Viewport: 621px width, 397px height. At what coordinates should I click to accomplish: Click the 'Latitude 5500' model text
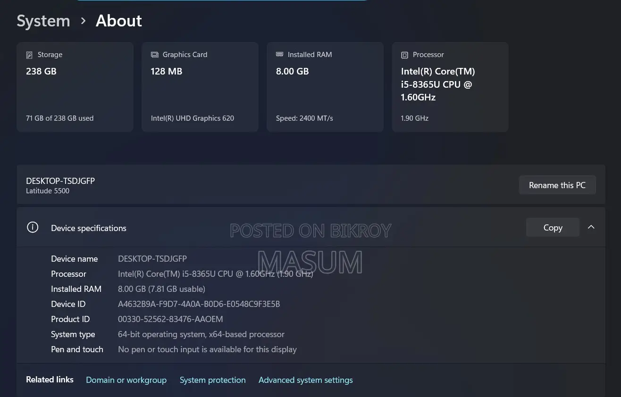(x=48, y=191)
